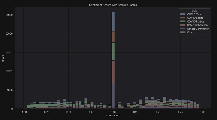The height and width of the screenshot is (120, 217).
Task: Click the 25000 y-axis tick label
Action: pyautogui.click(x=9, y=15)
